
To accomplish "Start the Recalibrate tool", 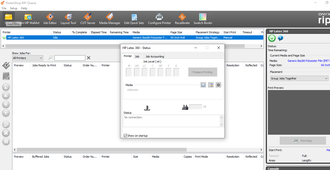I will coord(182,19).
